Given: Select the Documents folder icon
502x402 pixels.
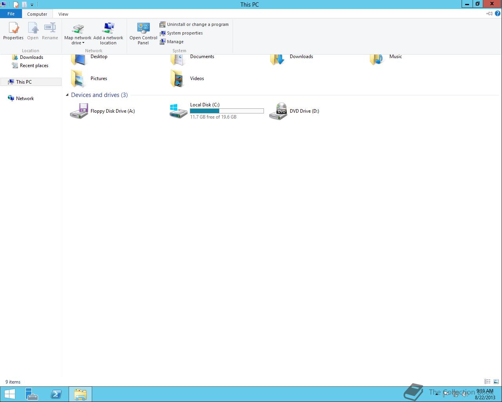Looking at the screenshot, I should tap(178, 60).
